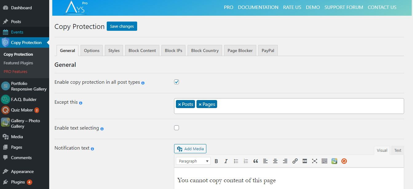Insert a bulleted list
This screenshot has height=189, width=413.
[236, 161]
